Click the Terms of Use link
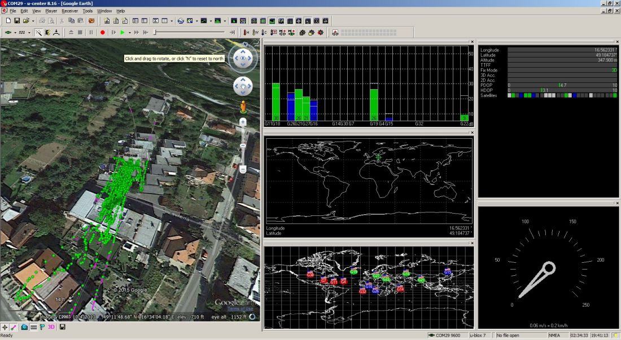The height and width of the screenshot is (340, 621). point(240,309)
